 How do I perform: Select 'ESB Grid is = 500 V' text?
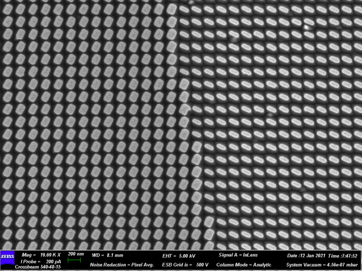coord(185,265)
